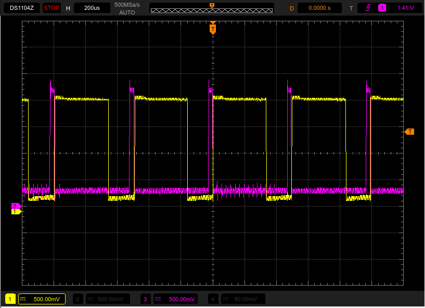The width and height of the screenshot is (425, 308).
Task: Open the trigger delay 0.0000s setting
Action: click(319, 8)
